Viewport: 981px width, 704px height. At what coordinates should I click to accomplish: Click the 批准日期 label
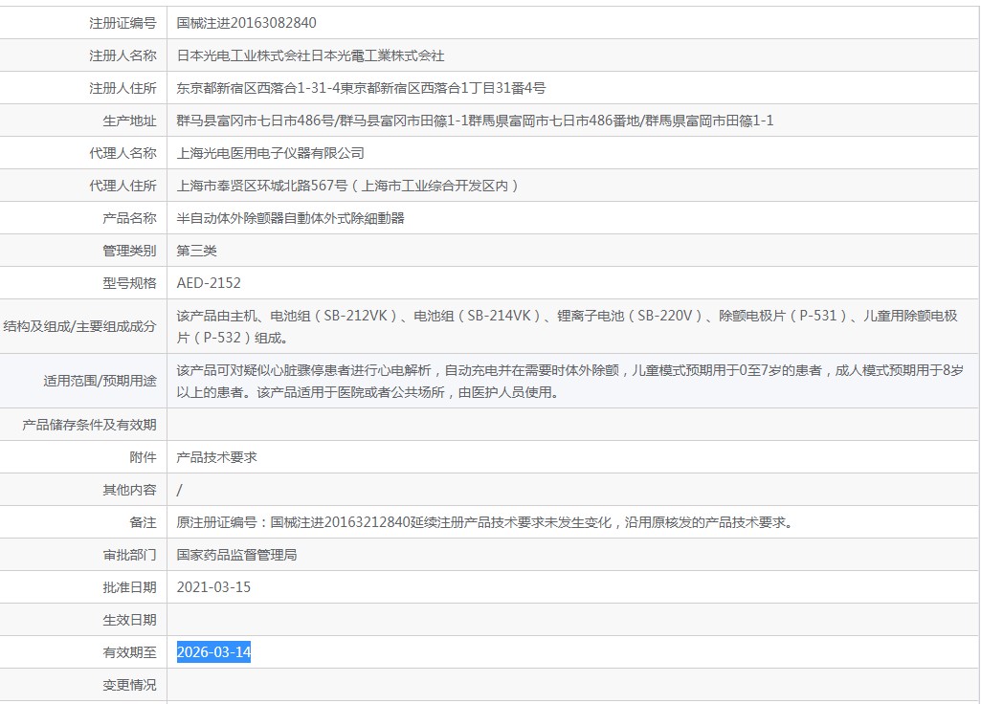coord(129,587)
